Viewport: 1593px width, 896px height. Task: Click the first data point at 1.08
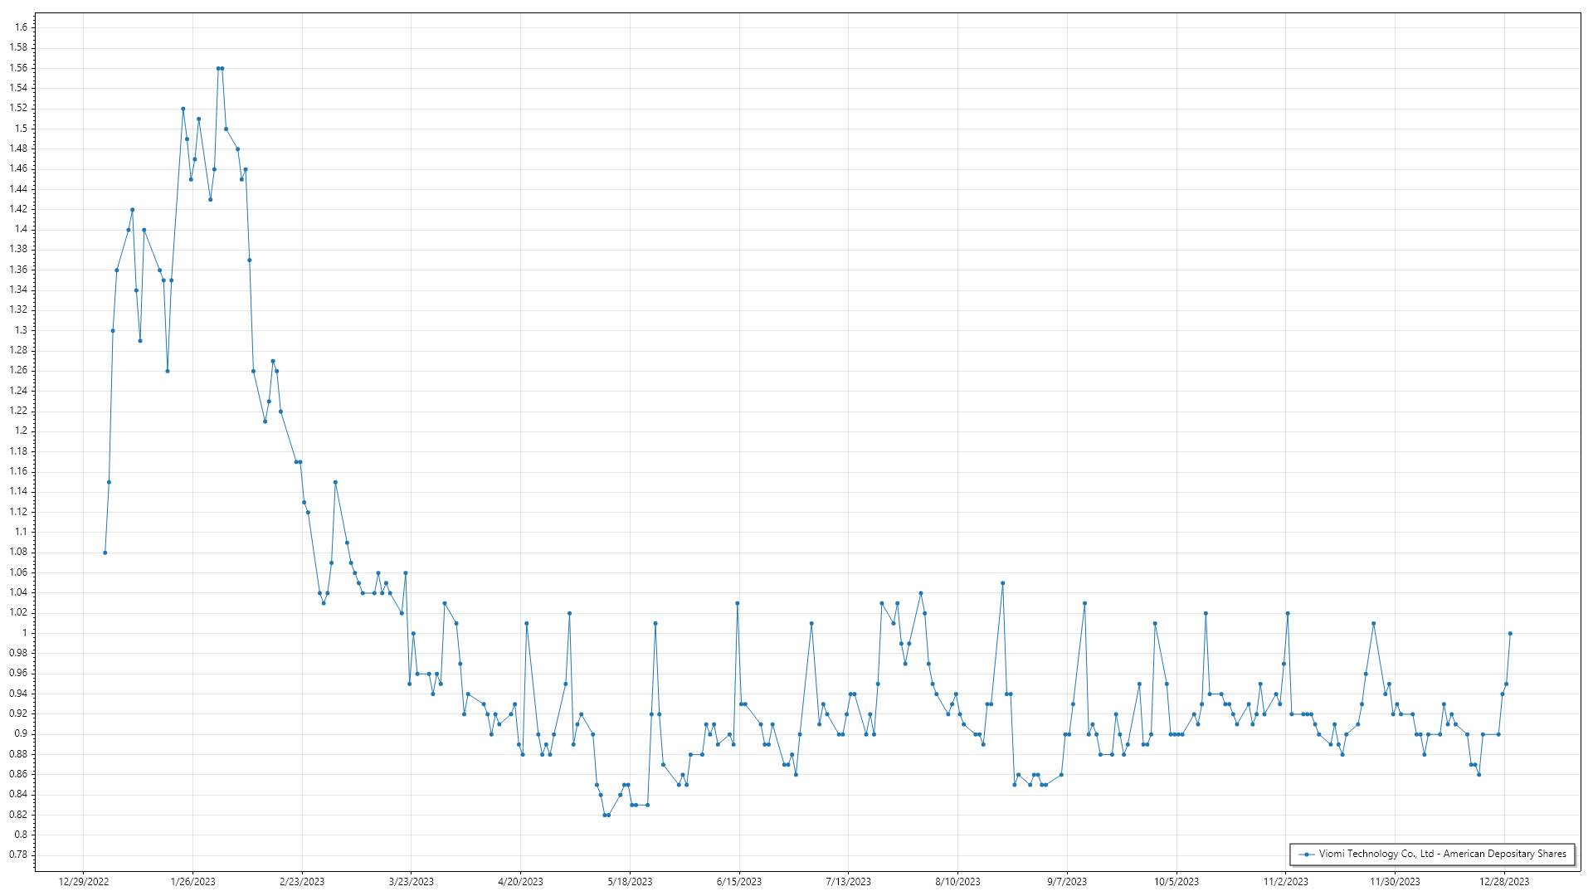pos(105,553)
